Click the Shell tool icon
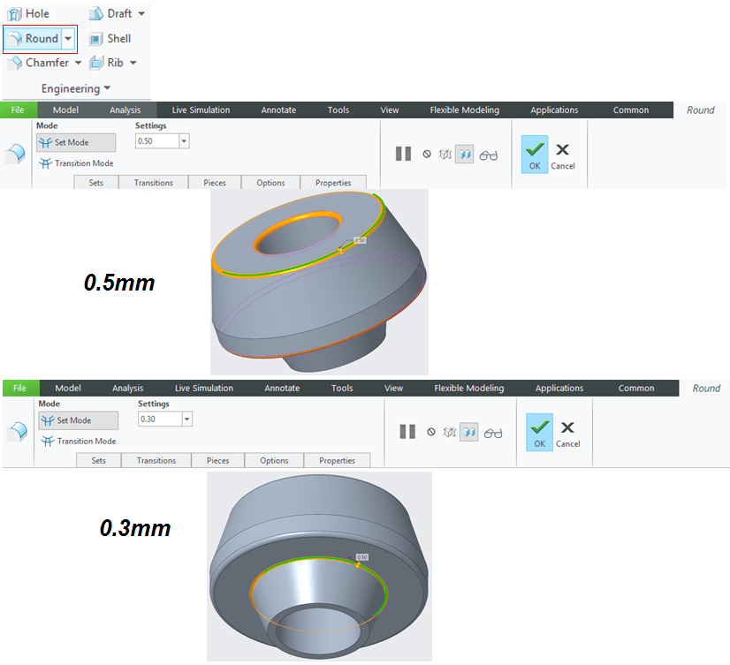 click(x=95, y=39)
